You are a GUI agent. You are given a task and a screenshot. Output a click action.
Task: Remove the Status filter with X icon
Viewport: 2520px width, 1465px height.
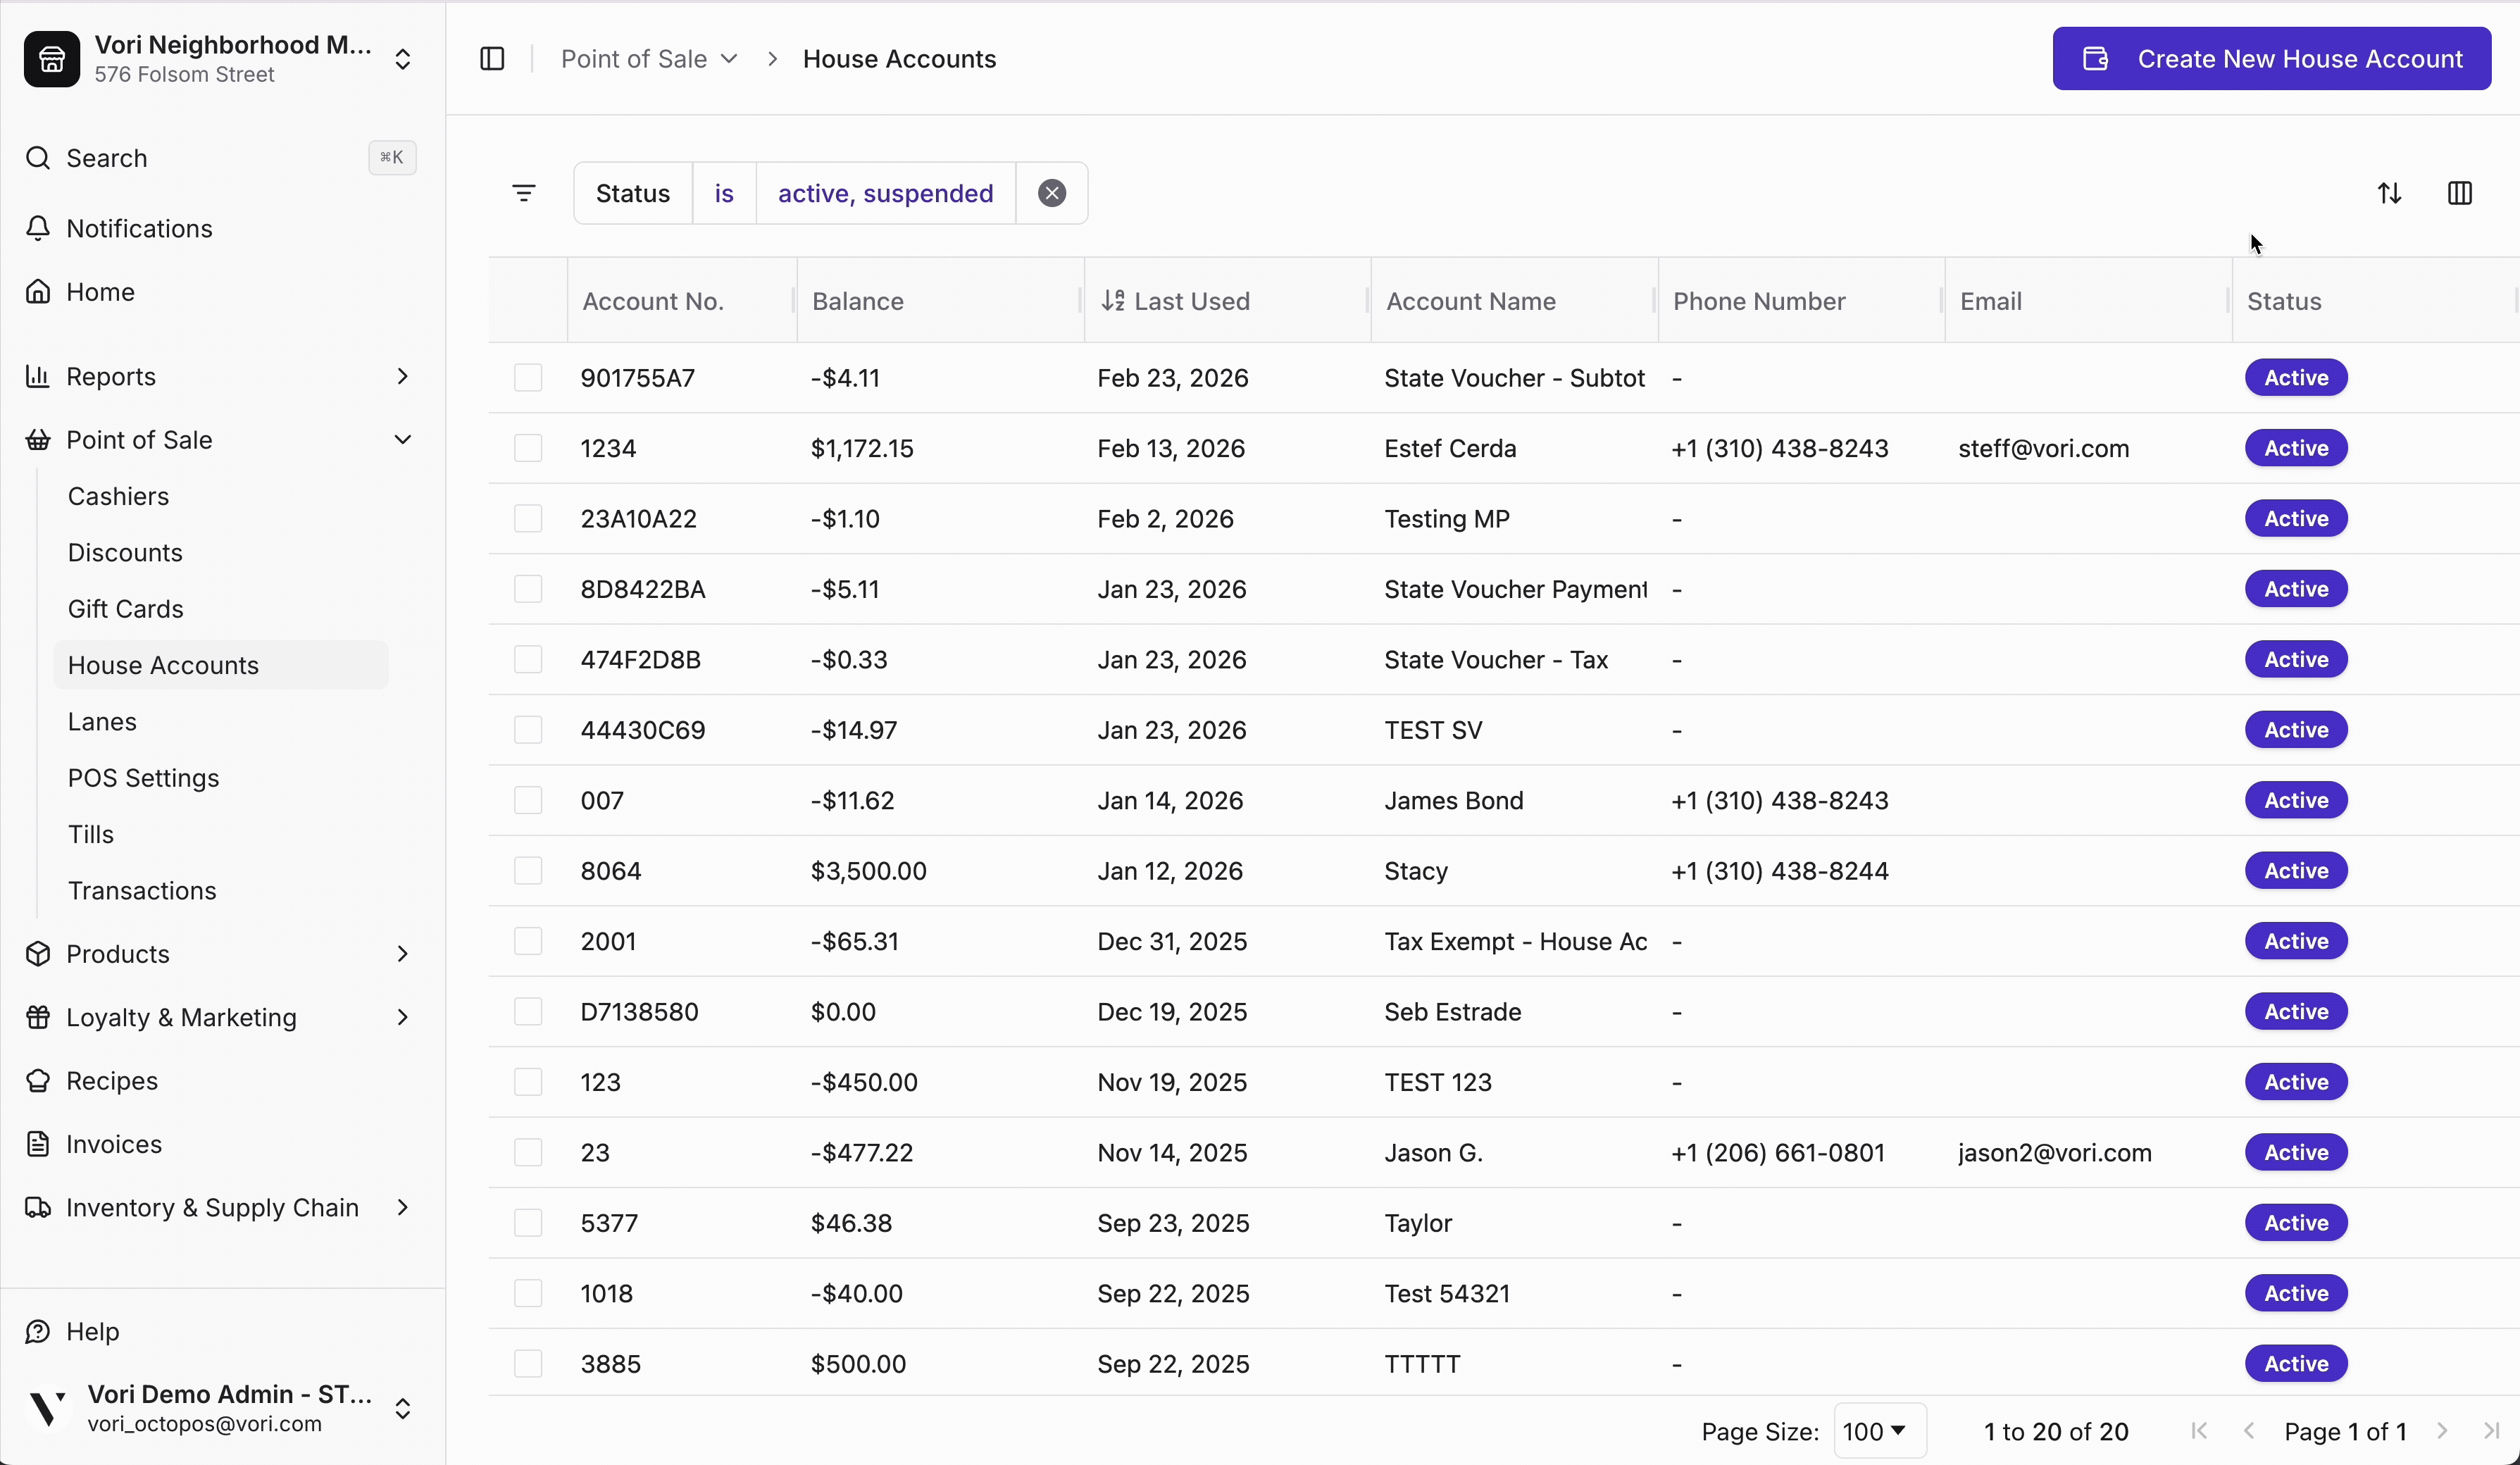click(1052, 193)
